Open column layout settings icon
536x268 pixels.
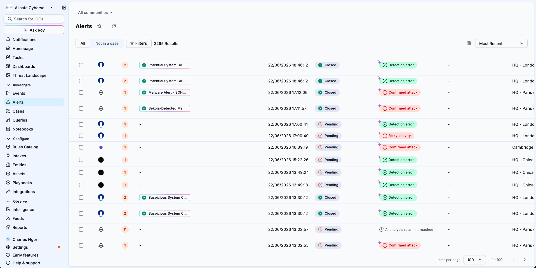469,43
